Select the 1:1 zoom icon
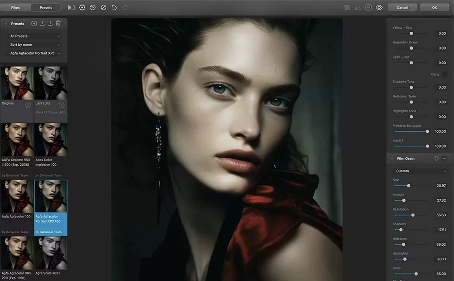The width and height of the screenshot is (454, 281). pos(368,7)
